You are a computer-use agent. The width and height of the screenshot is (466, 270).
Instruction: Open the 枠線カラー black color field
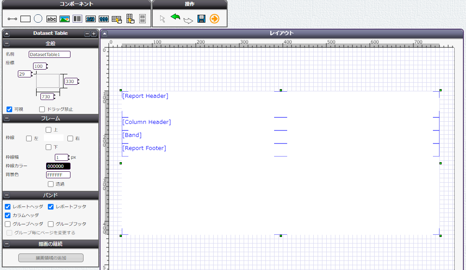tap(58, 166)
